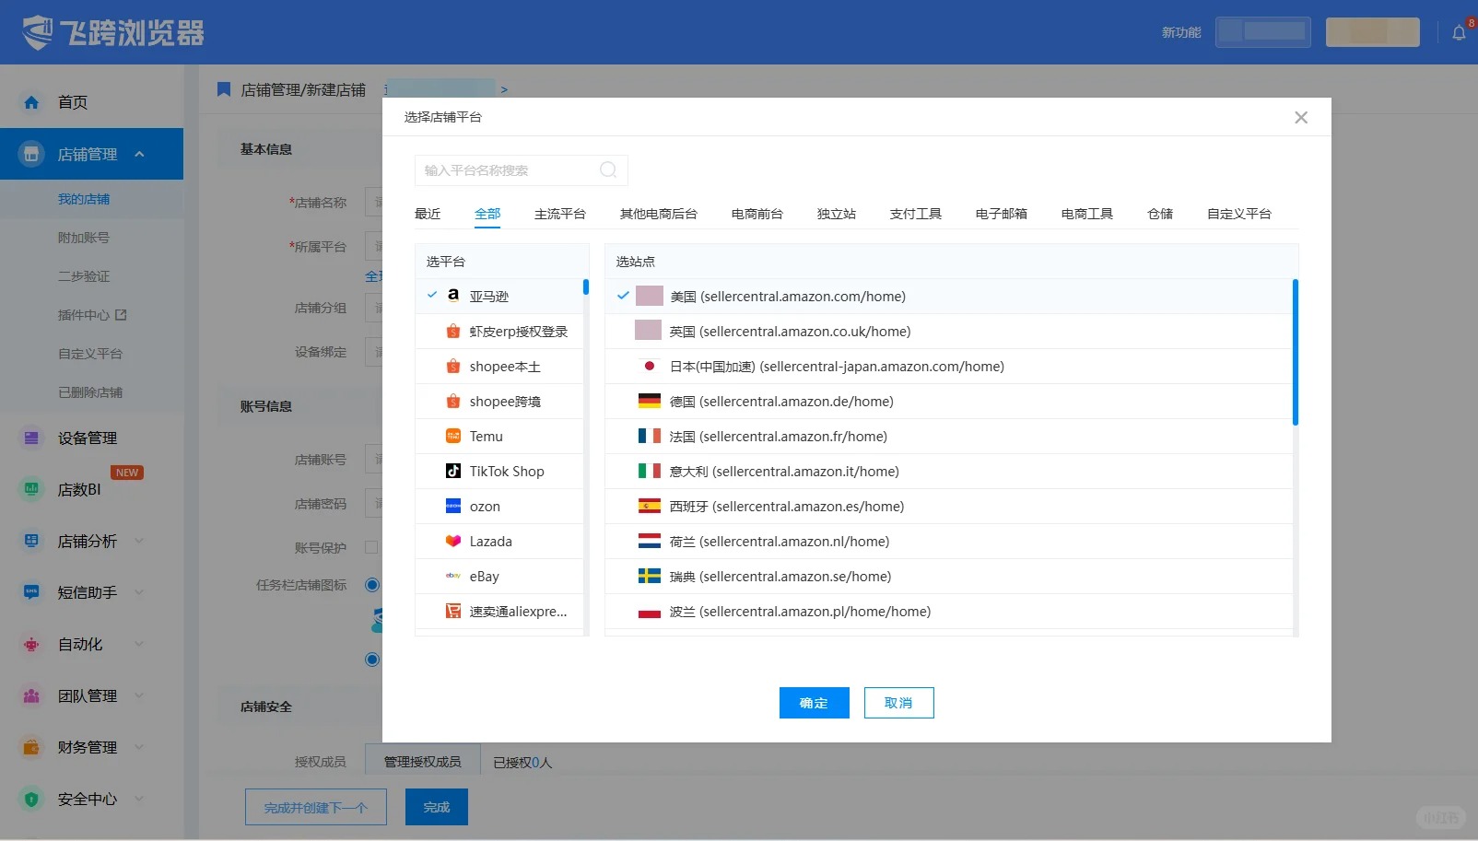The image size is (1478, 841).
Task: Collapse the 店铺管理 sidebar menu
Action: click(140, 154)
